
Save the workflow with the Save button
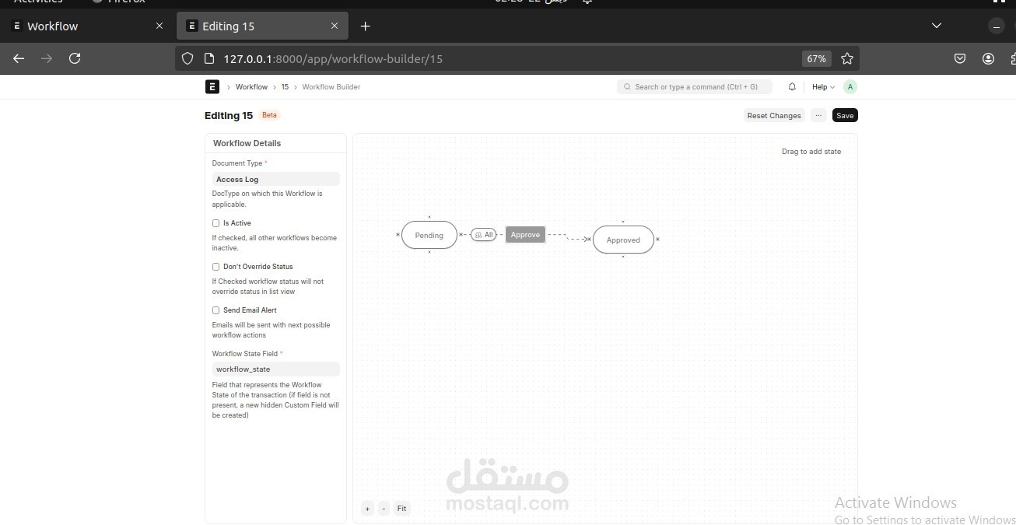845,115
